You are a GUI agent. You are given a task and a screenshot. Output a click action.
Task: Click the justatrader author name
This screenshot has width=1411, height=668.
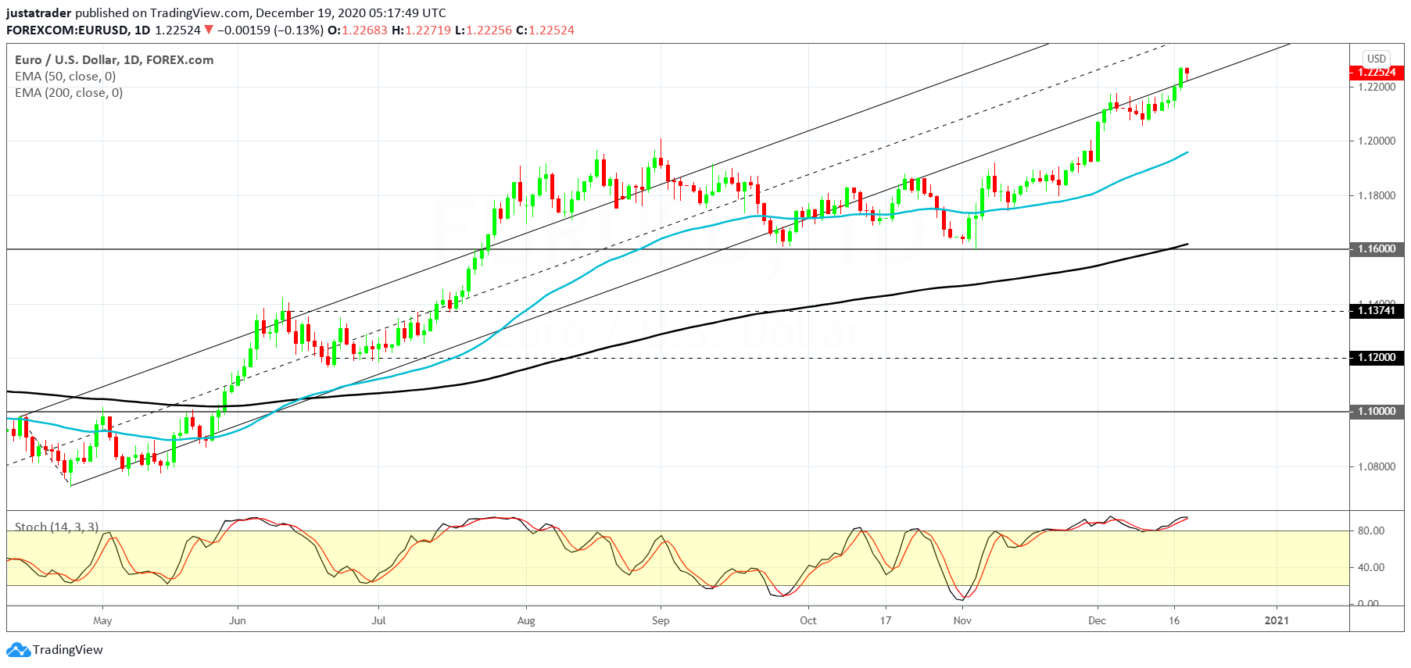tap(39, 13)
